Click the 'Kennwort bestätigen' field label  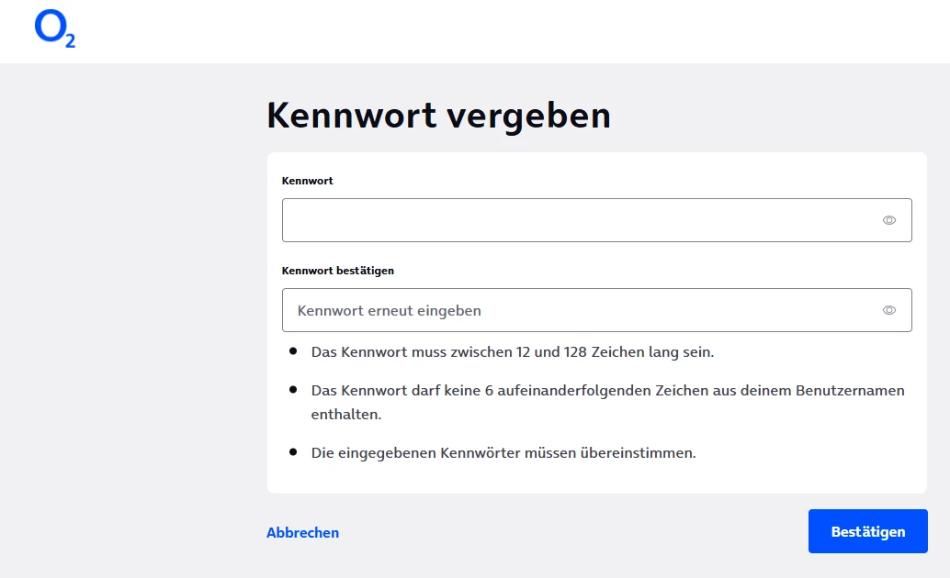pos(337,271)
